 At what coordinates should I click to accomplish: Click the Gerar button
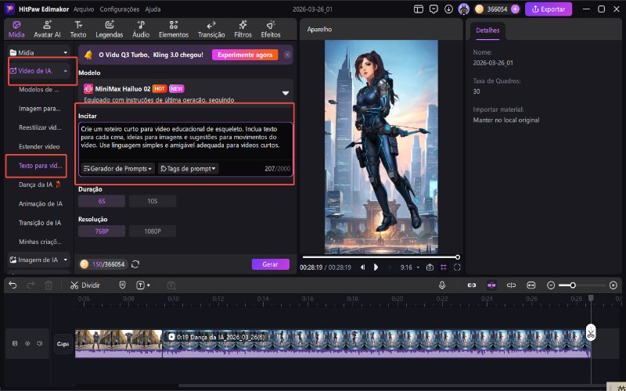[270, 264]
